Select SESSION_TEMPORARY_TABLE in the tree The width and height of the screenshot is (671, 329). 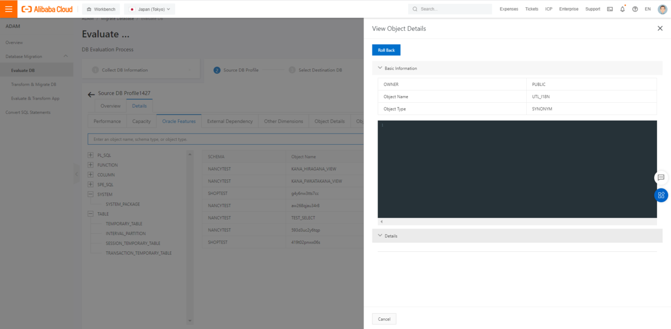coord(133,244)
